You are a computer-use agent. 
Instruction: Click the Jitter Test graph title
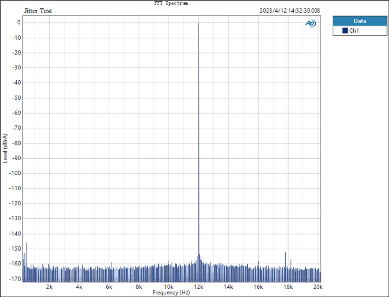tap(38, 11)
